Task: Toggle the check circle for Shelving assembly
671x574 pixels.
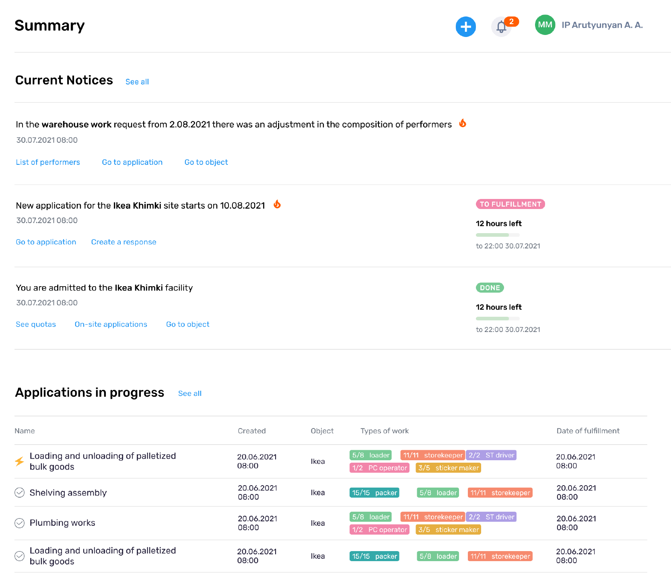Action: [x=19, y=492]
